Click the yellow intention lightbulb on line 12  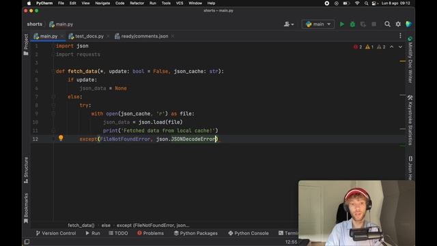61,138
